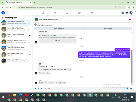Click the More options button
The image size is (136, 102).
click(x=108, y=29)
